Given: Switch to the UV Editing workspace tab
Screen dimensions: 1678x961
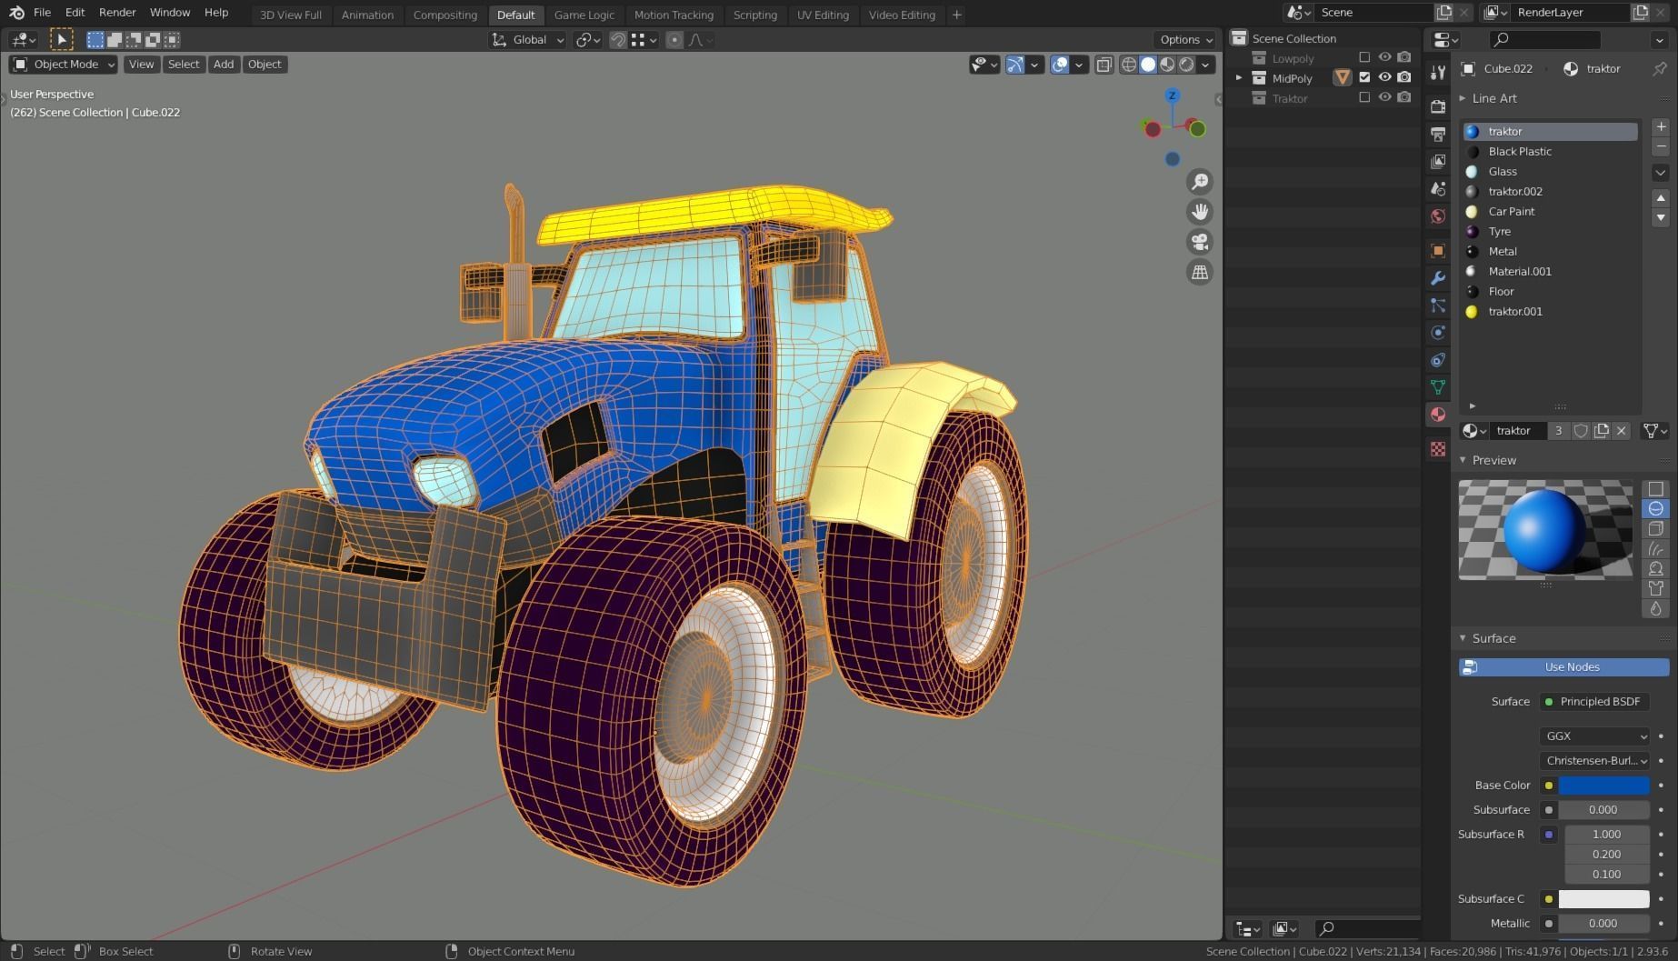Looking at the screenshot, I should point(823,15).
